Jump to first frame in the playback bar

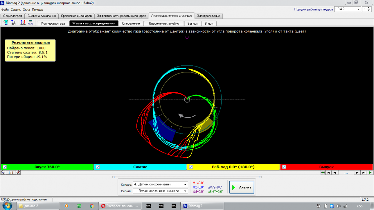point(328,172)
